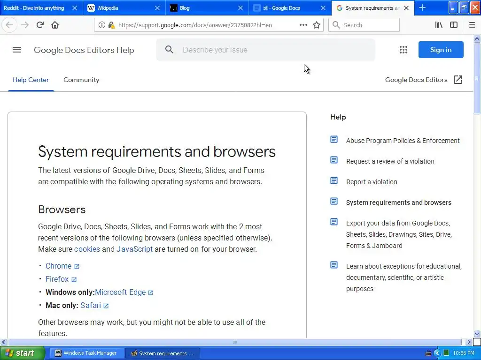Click System requirements taskbar button

[x=163, y=353]
